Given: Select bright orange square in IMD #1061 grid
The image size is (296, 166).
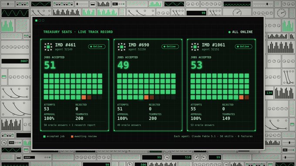Looking at the screenshot, I should pyautogui.click(x=241, y=97).
